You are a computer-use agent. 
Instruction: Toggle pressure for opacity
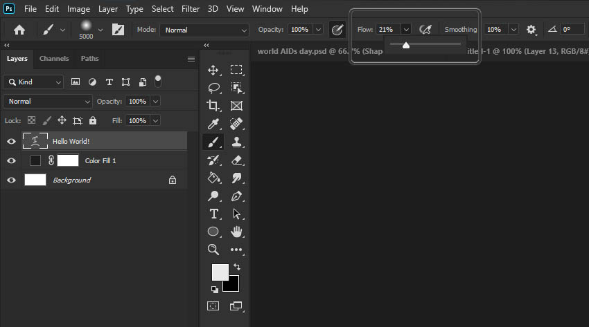(337, 30)
